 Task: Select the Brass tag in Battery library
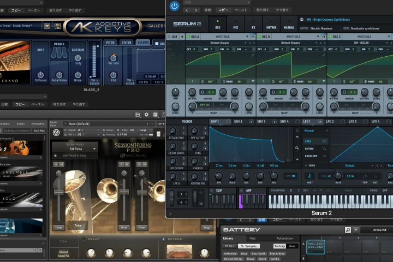tap(250, 259)
